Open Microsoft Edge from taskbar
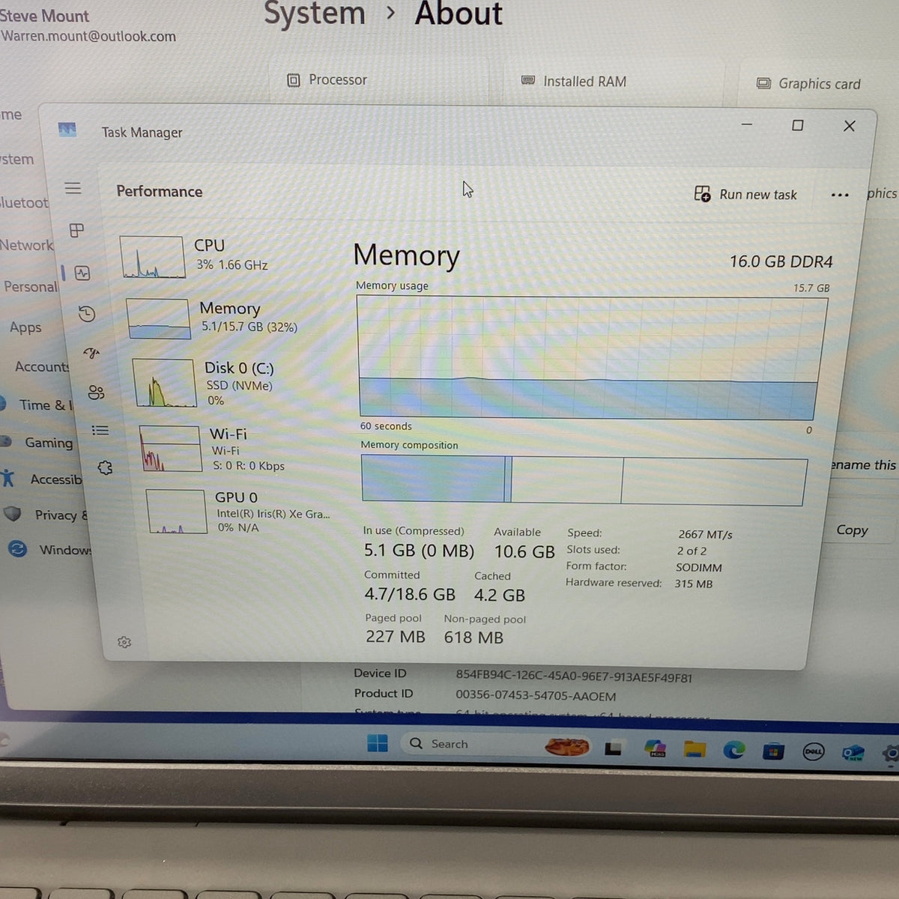 pyautogui.click(x=733, y=750)
